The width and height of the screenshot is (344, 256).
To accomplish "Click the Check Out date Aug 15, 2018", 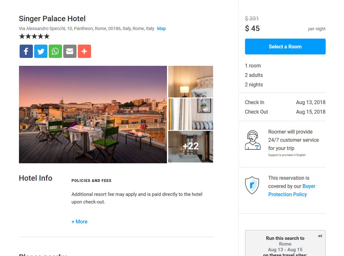I will point(311,112).
